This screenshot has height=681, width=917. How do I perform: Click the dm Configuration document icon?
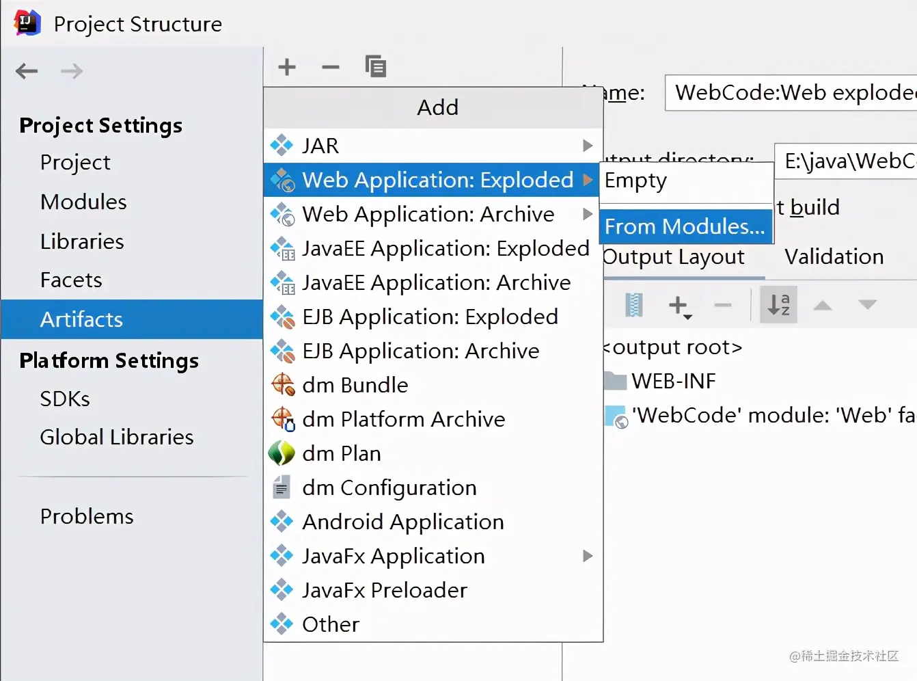[281, 488]
